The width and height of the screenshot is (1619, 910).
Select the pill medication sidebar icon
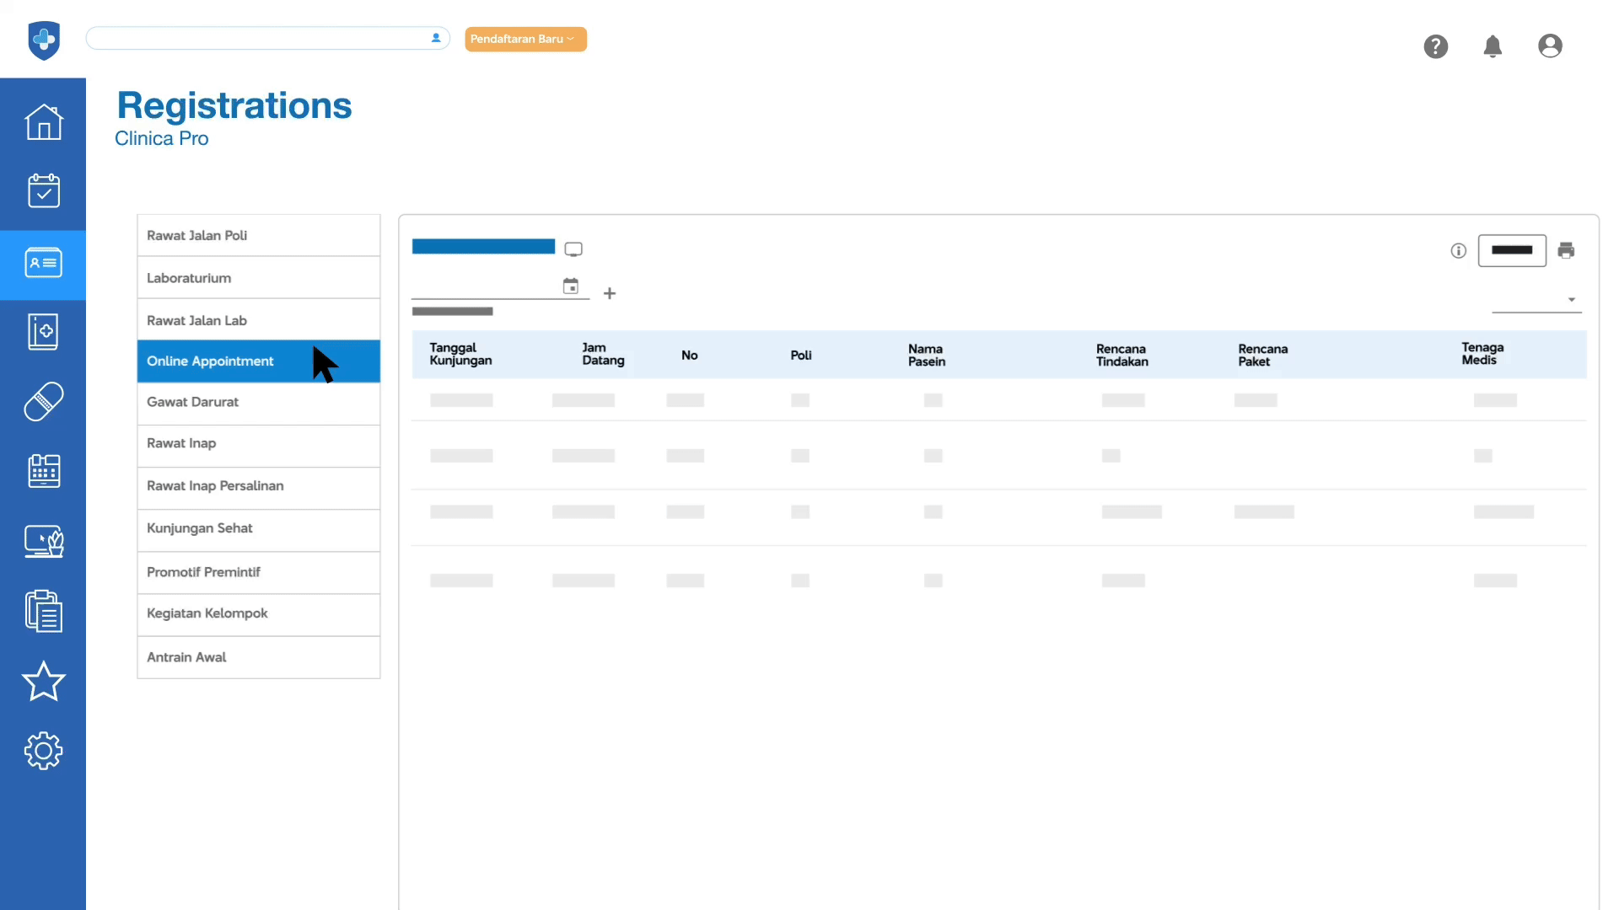click(43, 402)
